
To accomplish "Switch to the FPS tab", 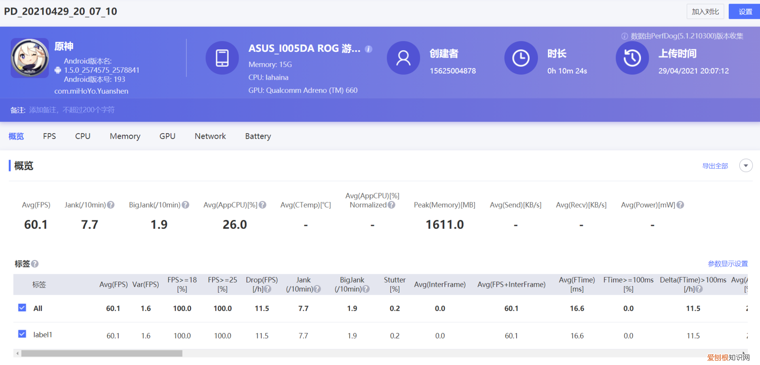I will click(x=49, y=136).
